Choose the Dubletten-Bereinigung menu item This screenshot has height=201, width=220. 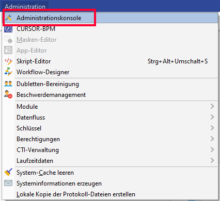[x=110, y=84]
